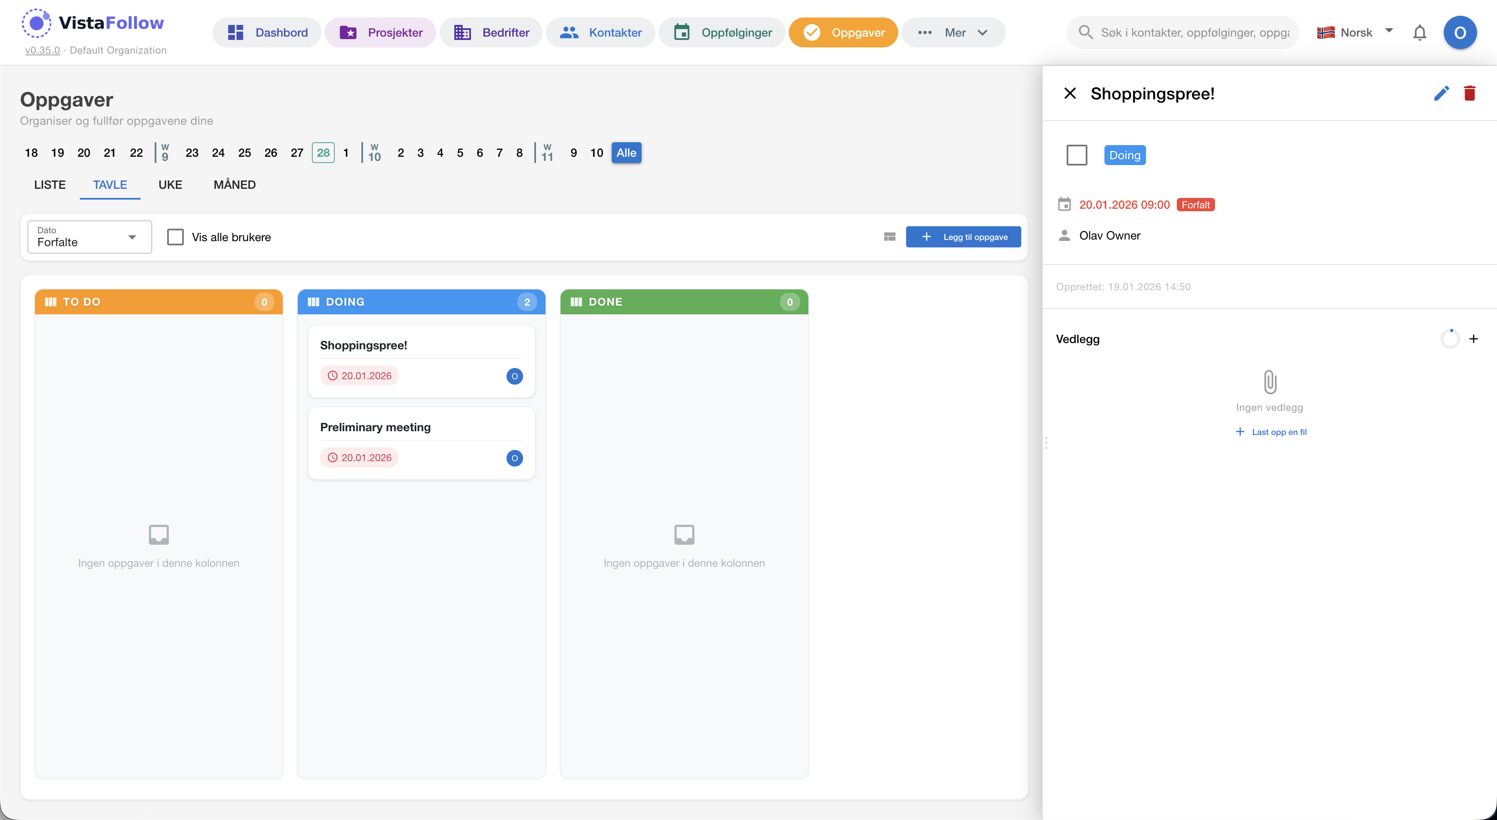This screenshot has width=1497, height=820.
Task: Enable the Vis alle brukere checkbox
Action: [175, 237]
